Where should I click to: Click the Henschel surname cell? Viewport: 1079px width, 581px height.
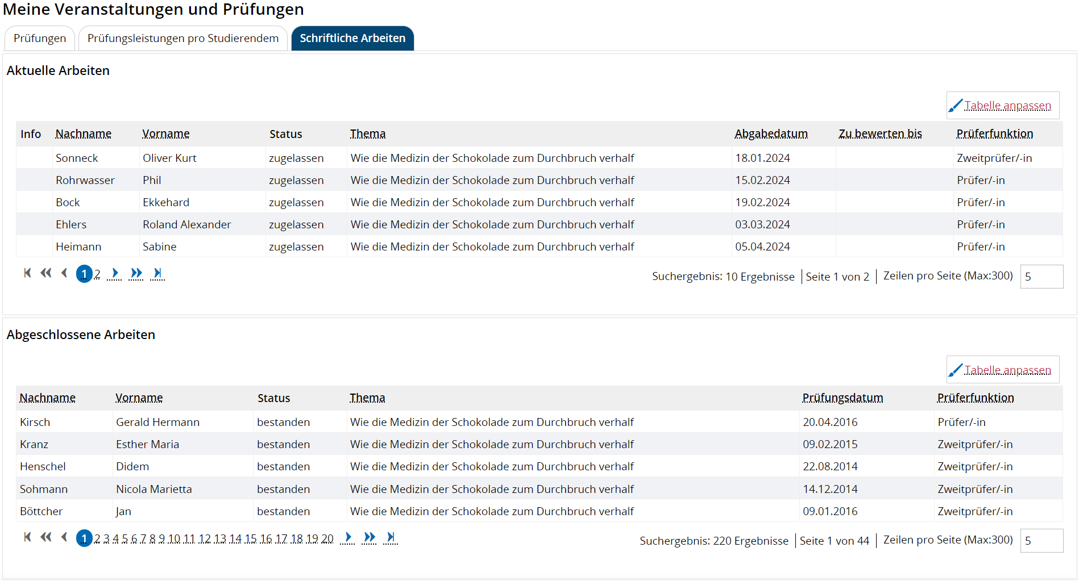click(43, 467)
